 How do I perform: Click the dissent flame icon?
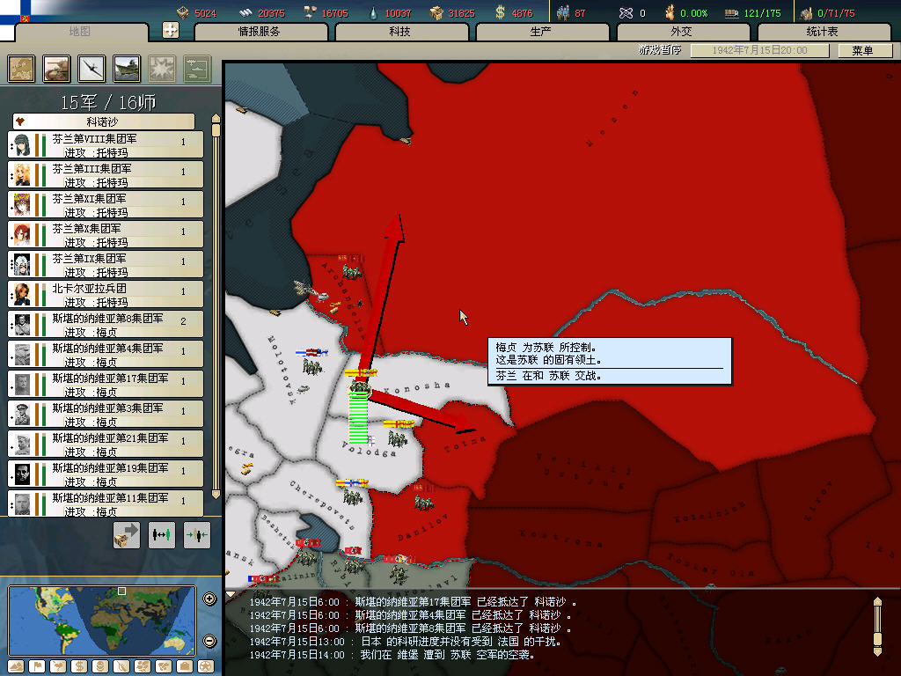click(670, 12)
